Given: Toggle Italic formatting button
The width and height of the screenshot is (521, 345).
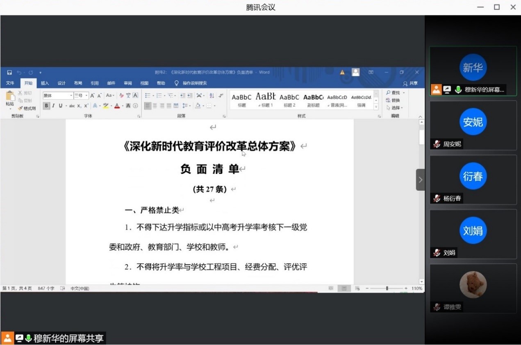Looking at the screenshot, I should [x=53, y=106].
